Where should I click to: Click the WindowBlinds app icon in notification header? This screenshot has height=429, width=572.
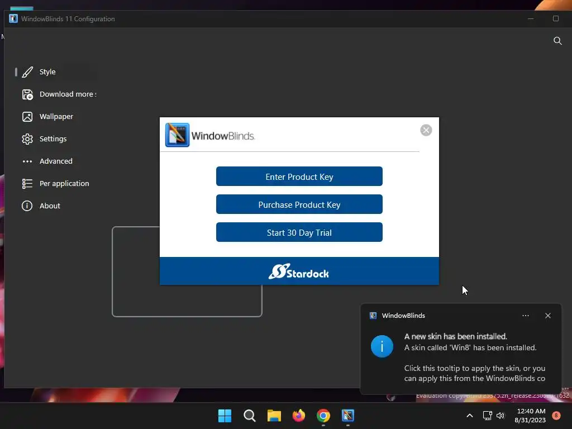(x=373, y=316)
